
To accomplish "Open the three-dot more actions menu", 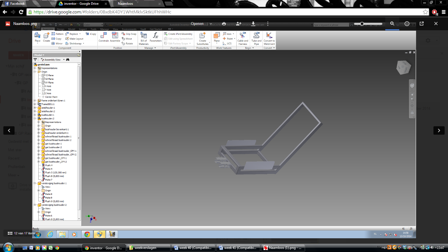I will coord(268,24).
